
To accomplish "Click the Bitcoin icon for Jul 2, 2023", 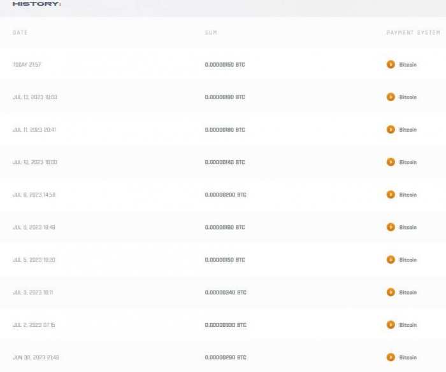I will click(x=391, y=325).
